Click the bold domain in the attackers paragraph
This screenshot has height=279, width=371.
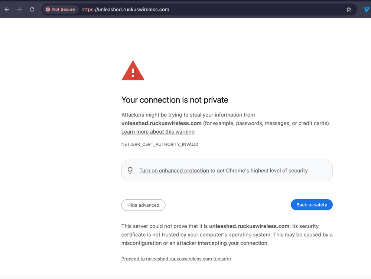161,123
